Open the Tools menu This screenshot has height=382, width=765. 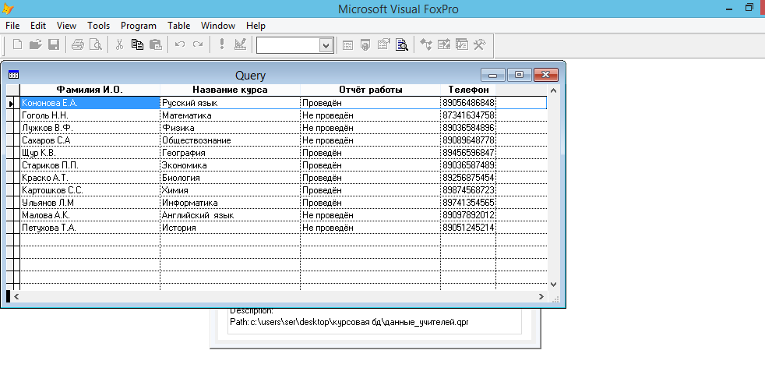click(99, 26)
